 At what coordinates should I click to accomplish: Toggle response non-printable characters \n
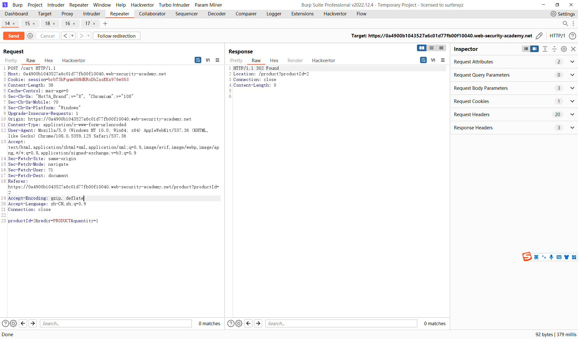coord(433,60)
